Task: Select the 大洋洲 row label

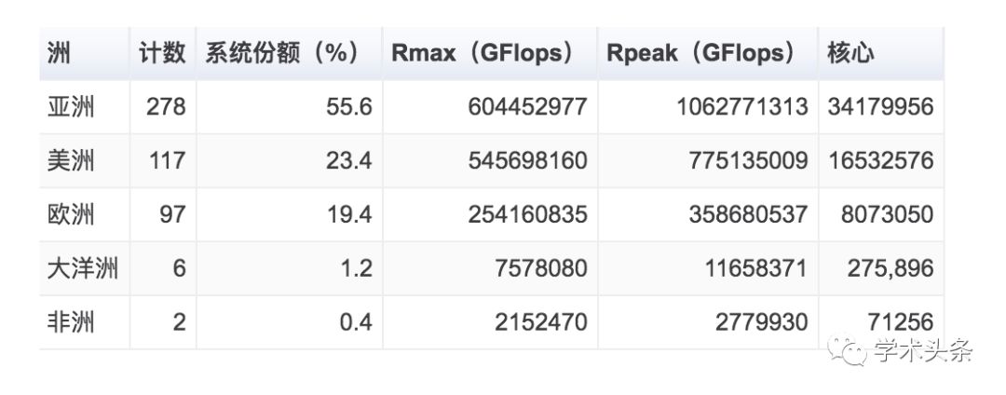Action: coord(83,268)
